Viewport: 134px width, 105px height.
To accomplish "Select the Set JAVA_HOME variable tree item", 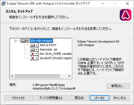I will [x=55, y=54].
